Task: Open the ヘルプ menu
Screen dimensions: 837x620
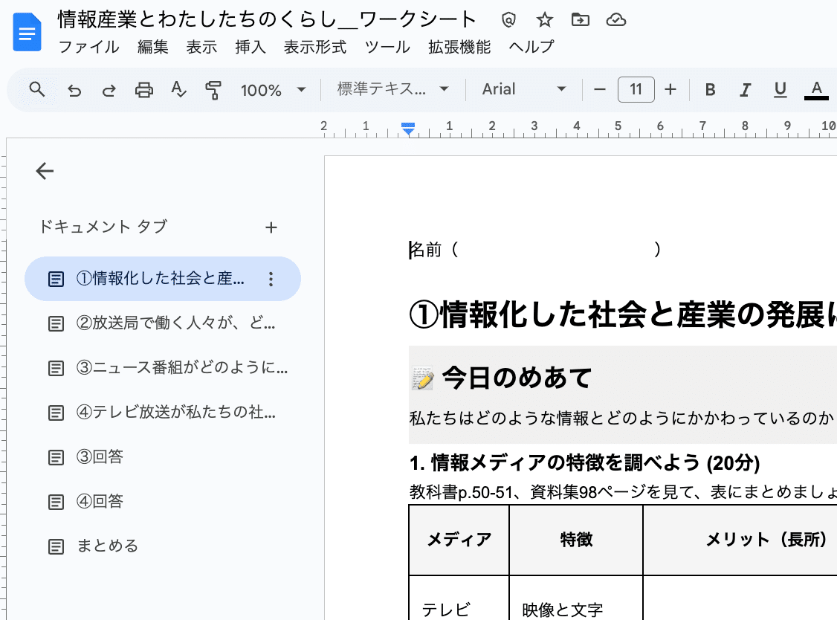Action: (531, 47)
